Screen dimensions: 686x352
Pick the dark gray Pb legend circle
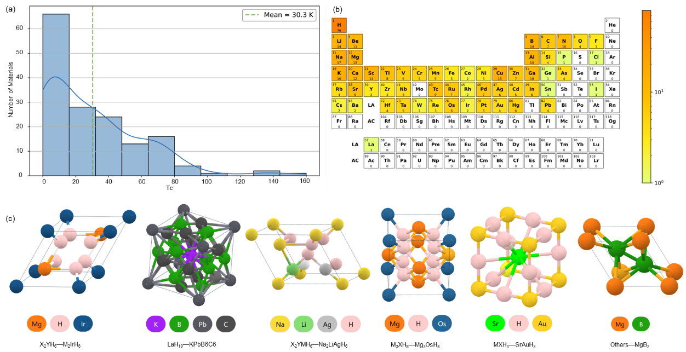click(202, 324)
